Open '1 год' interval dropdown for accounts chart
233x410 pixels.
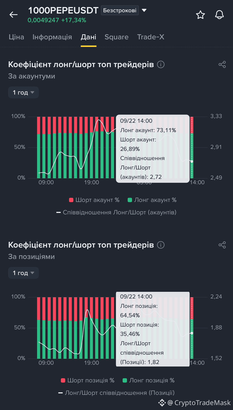[23, 92]
